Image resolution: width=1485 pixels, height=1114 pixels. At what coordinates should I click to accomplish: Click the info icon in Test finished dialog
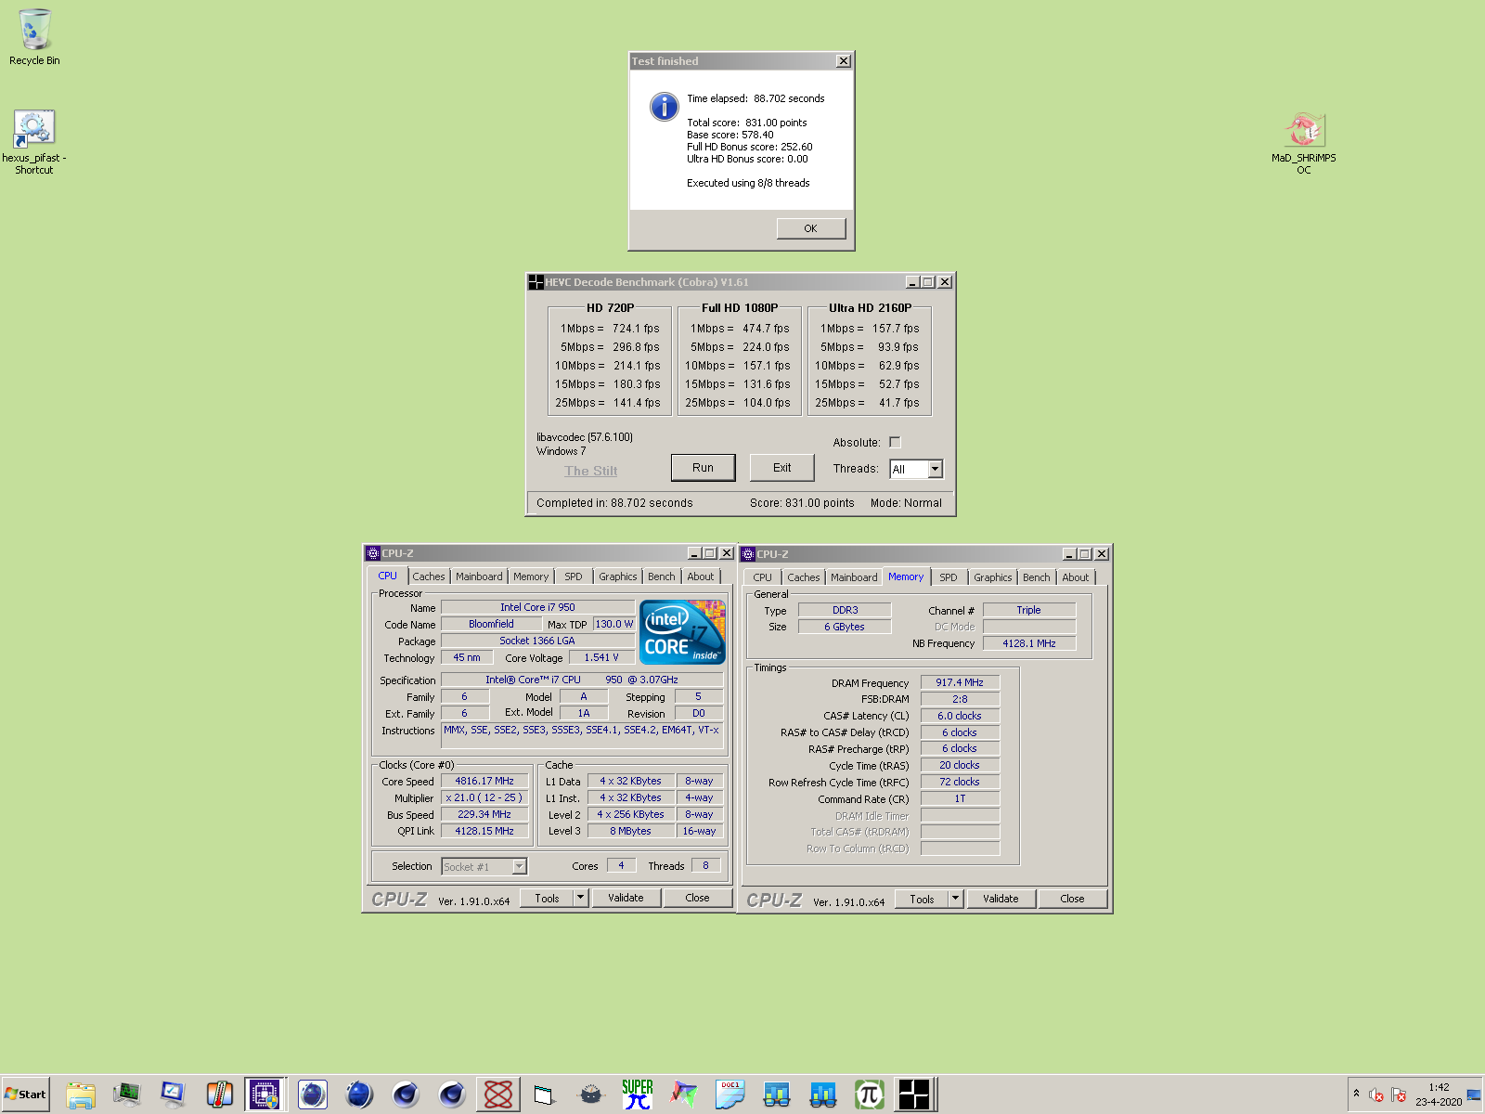(665, 107)
